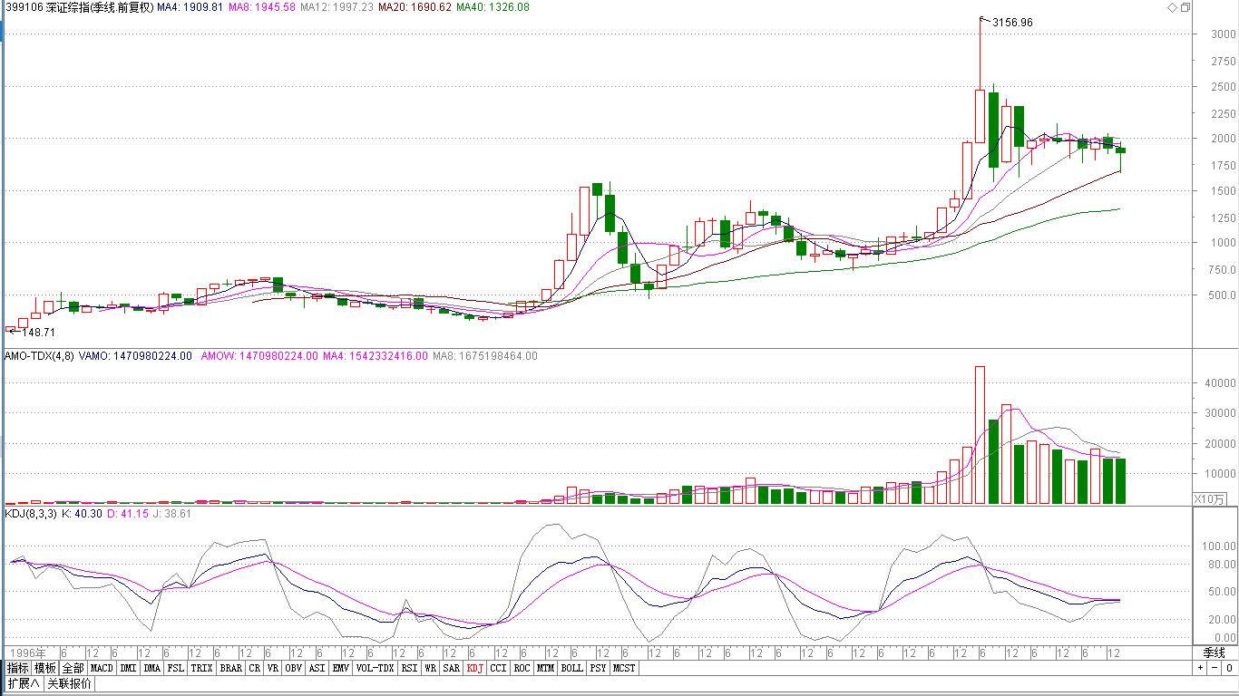Image resolution: width=1239 pixels, height=696 pixels.
Task: Click the diamond icon at chart top right
Action: coord(1172,7)
